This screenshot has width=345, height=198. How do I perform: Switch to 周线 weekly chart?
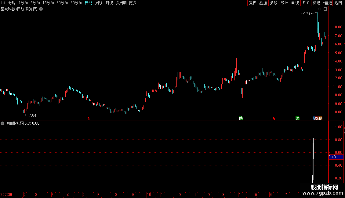(99, 3)
